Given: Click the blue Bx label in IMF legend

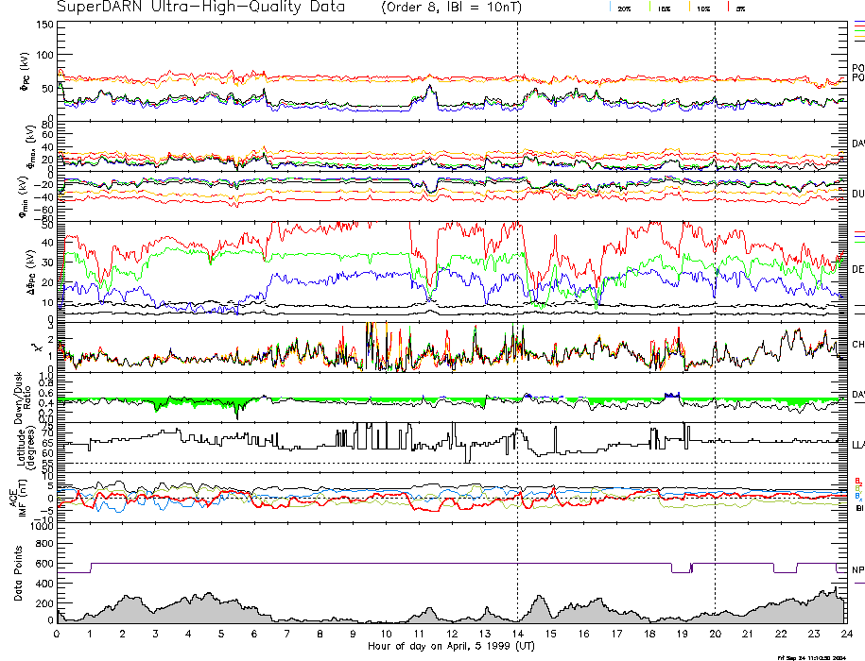Looking at the screenshot, I should point(858,497).
